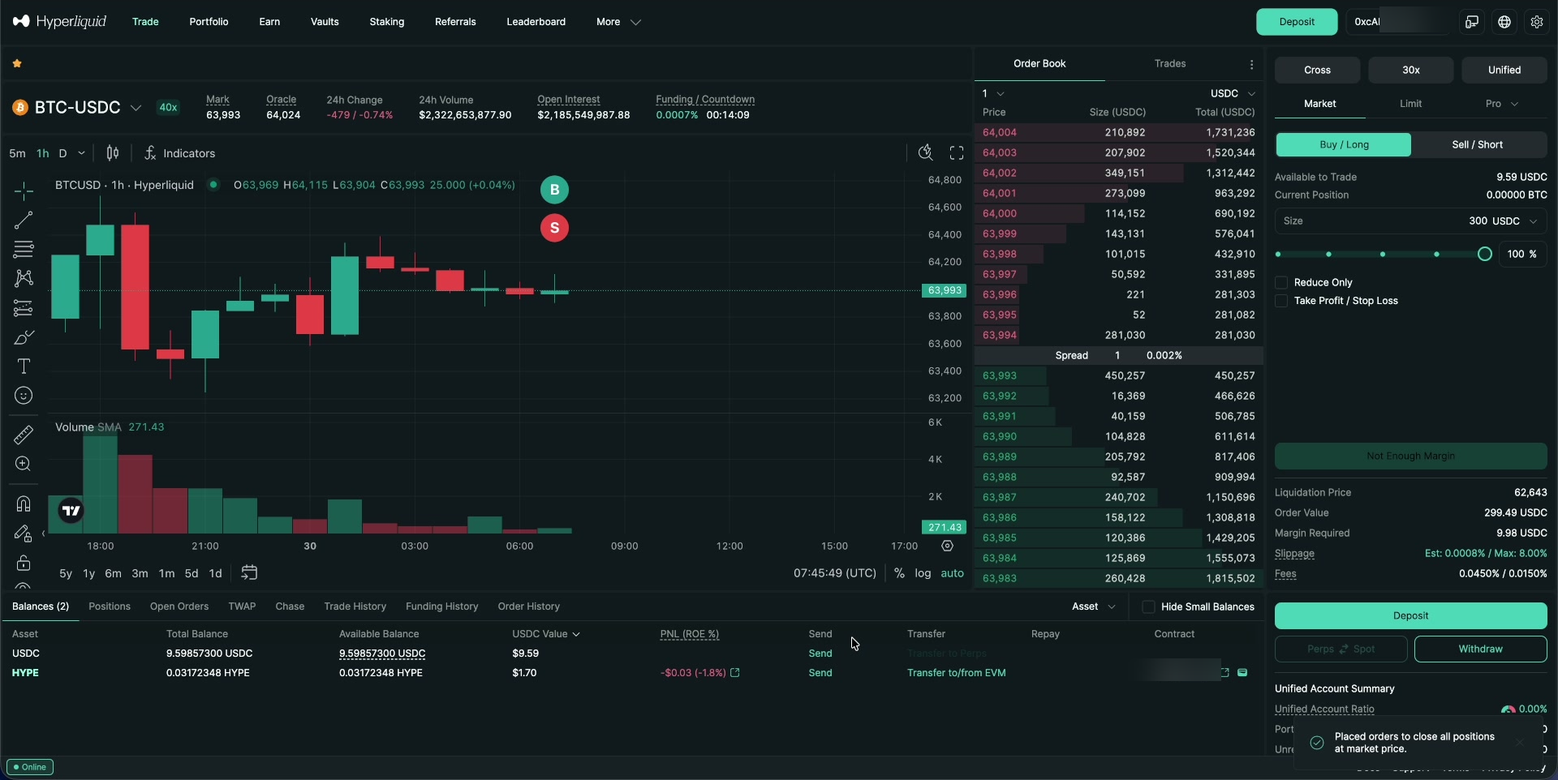Viewport: 1558px width, 780px height.
Task: Set size slider to 75% dot
Action: tap(1436, 255)
